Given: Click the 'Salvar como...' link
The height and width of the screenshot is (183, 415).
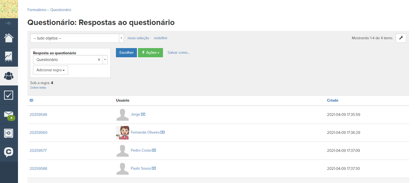Looking at the screenshot, I should pyautogui.click(x=179, y=53).
